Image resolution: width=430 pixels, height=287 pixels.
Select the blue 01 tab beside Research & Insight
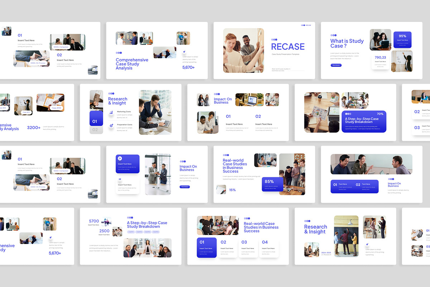tap(96, 118)
